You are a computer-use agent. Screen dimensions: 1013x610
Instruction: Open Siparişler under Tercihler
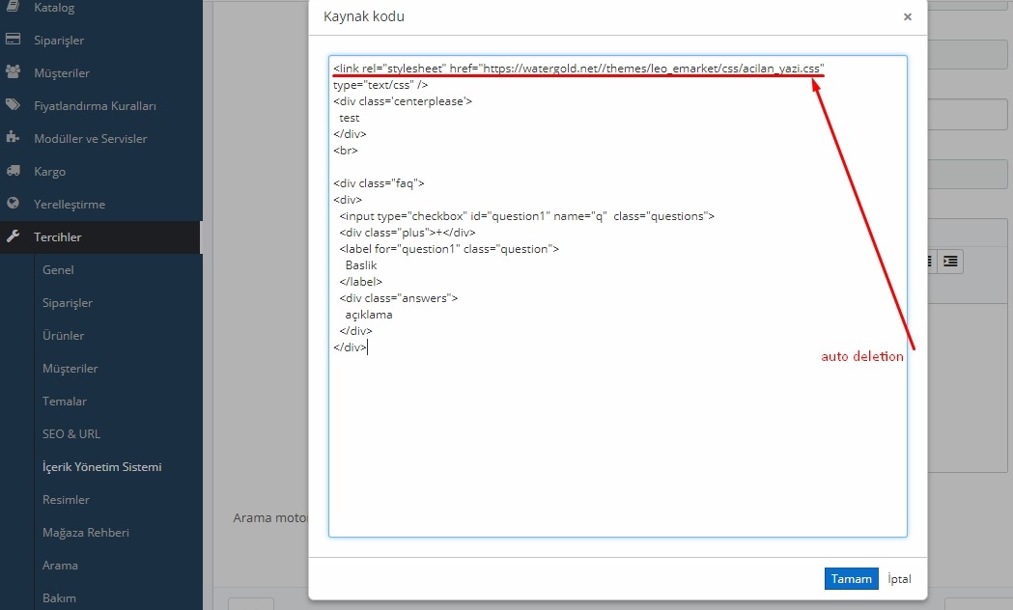pyautogui.click(x=68, y=303)
